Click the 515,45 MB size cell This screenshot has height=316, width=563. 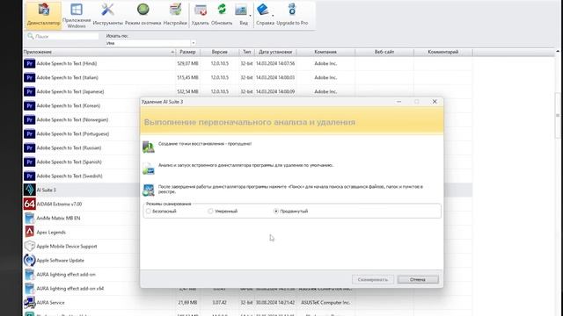187,77
